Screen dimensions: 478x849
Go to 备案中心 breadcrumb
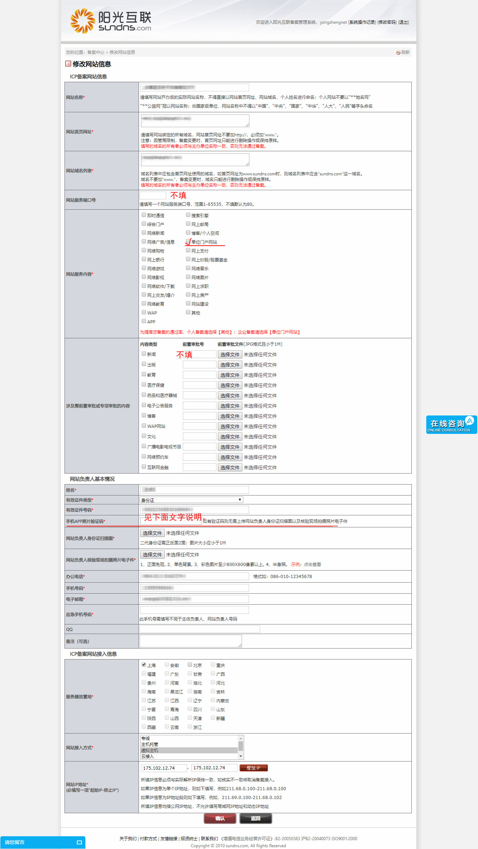click(96, 52)
